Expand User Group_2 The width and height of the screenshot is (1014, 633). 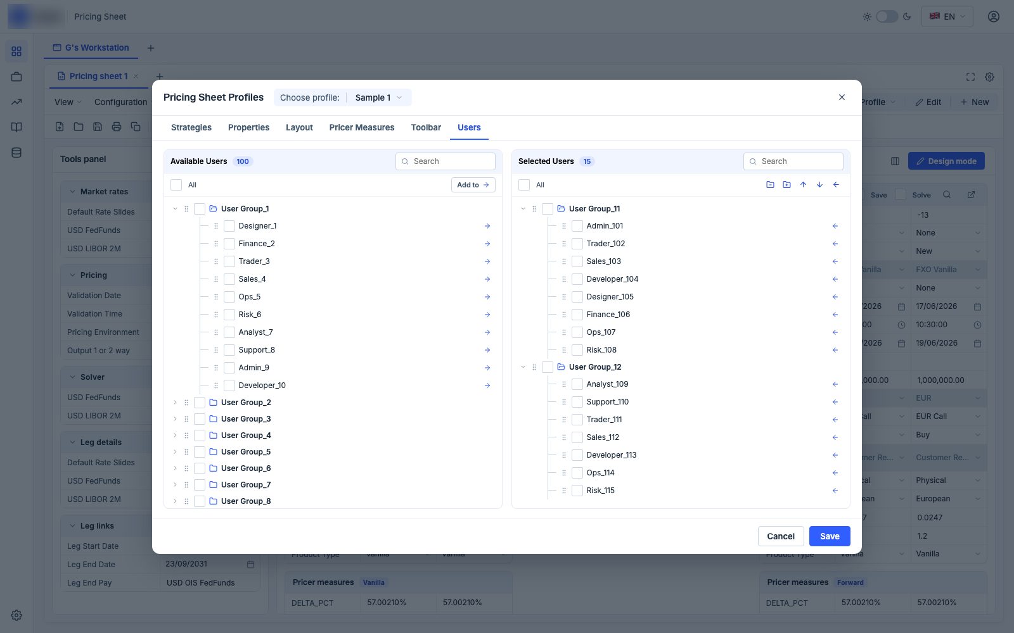pyautogui.click(x=176, y=403)
